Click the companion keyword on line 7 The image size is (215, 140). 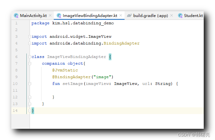(53, 63)
